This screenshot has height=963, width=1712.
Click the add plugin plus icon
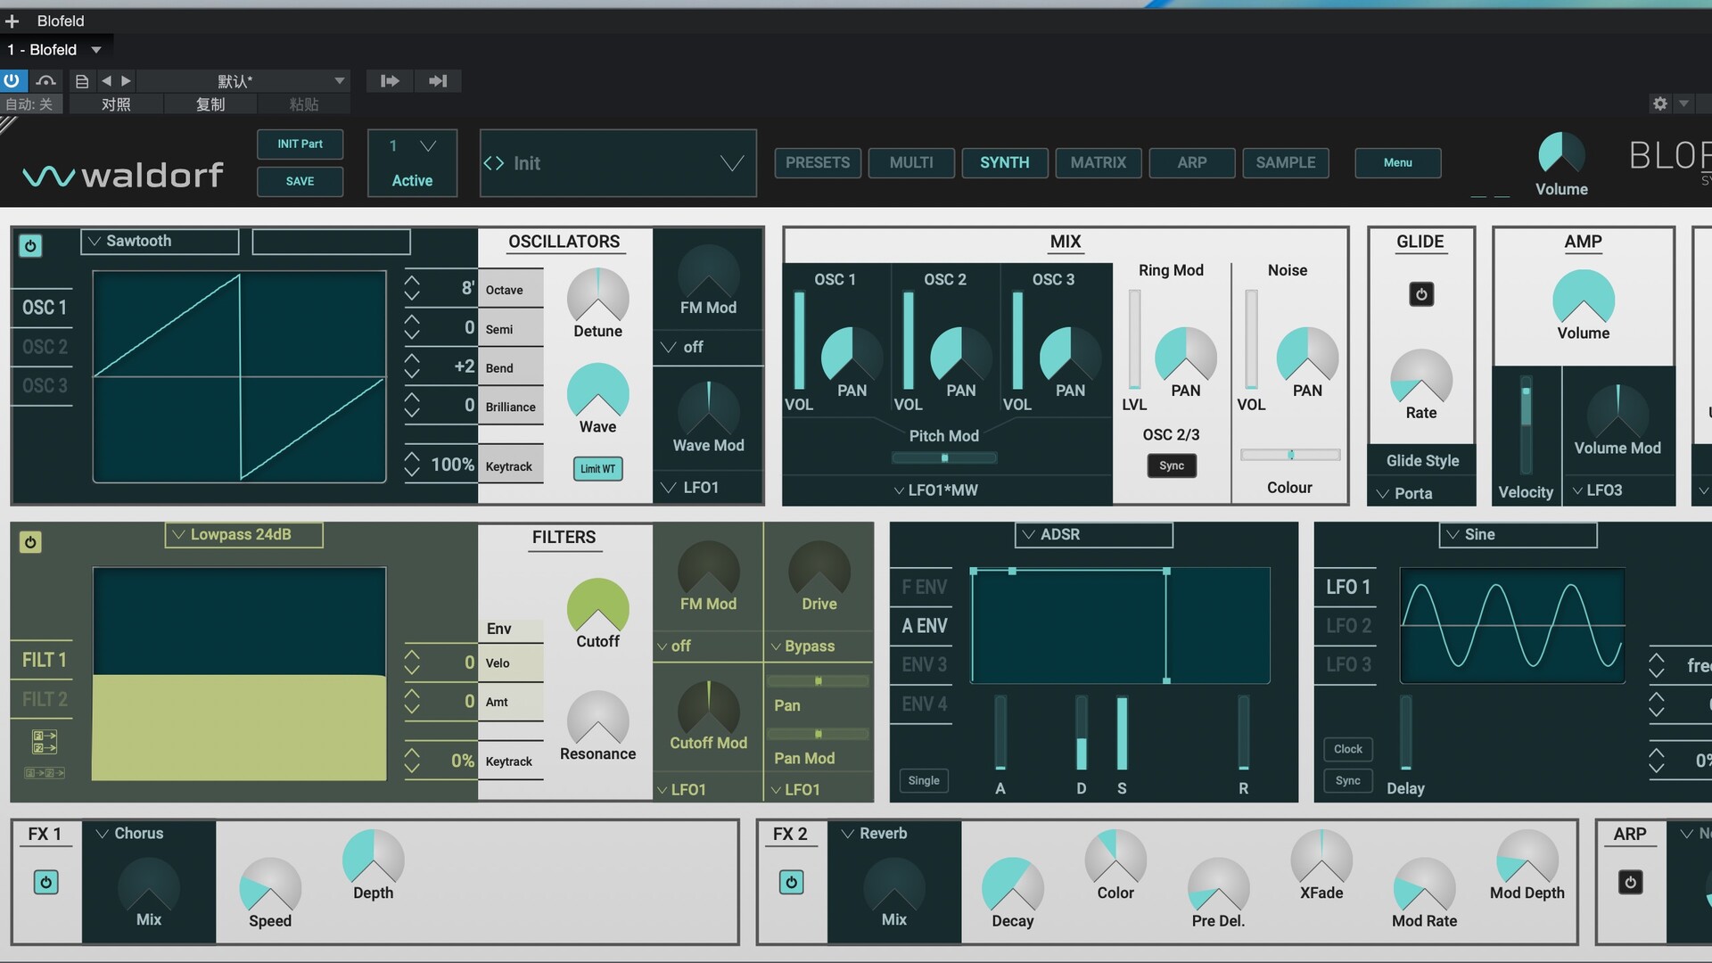(x=12, y=21)
